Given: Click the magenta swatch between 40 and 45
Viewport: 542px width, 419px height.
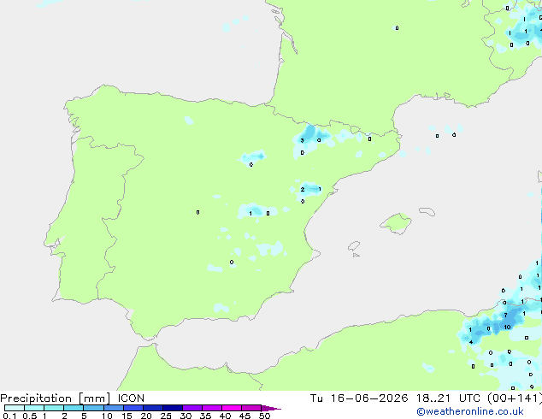Looking at the screenshot, I should (x=232, y=408).
